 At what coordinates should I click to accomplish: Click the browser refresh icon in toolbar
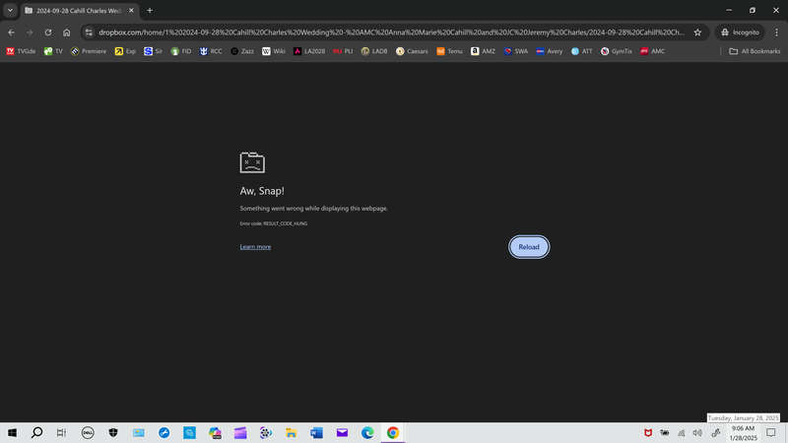tap(47, 32)
